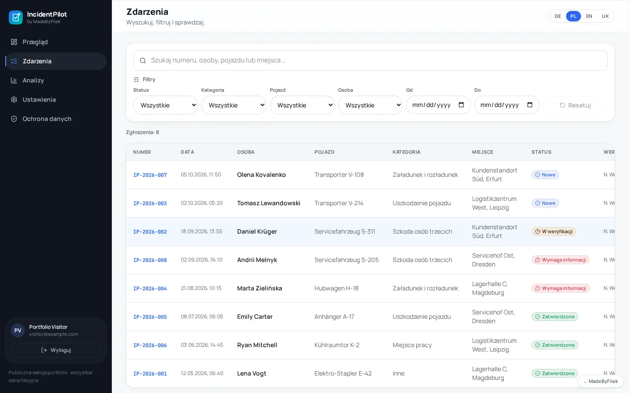Click the incident search input field
This screenshot has width=629, height=393.
370,61
